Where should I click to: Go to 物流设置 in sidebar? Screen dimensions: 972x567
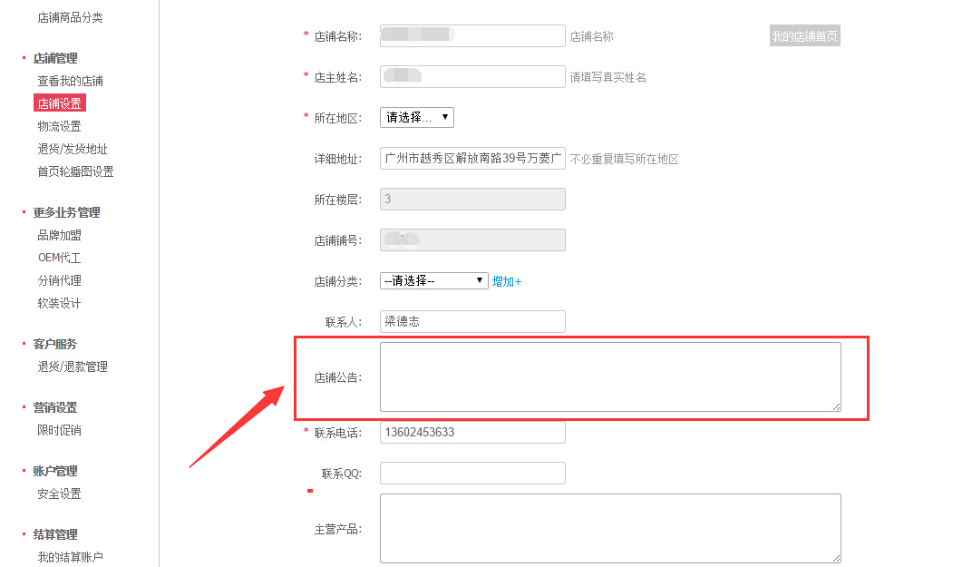pos(60,126)
